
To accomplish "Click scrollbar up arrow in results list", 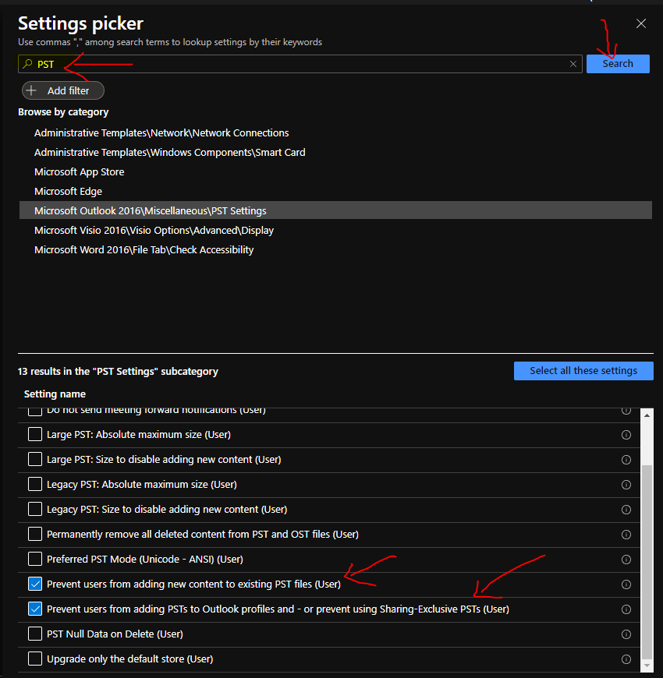I will click(647, 415).
